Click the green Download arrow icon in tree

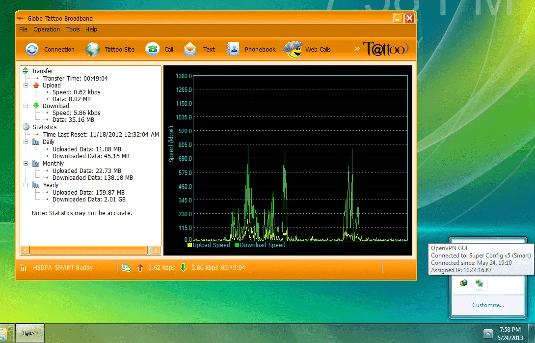click(36, 106)
